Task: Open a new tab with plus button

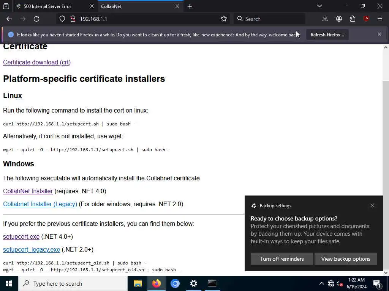Action: pyautogui.click(x=190, y=6)
